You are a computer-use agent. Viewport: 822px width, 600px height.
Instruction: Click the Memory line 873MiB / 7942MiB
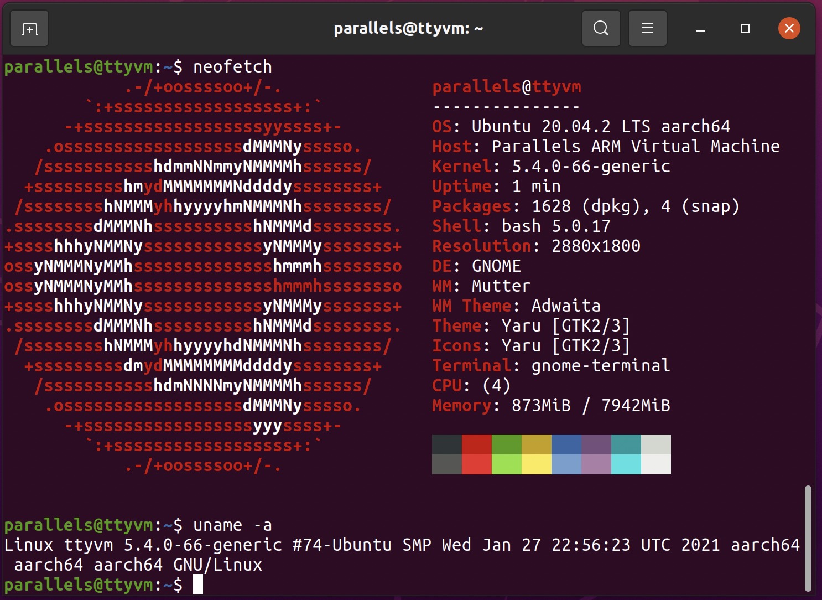[551, 406]
